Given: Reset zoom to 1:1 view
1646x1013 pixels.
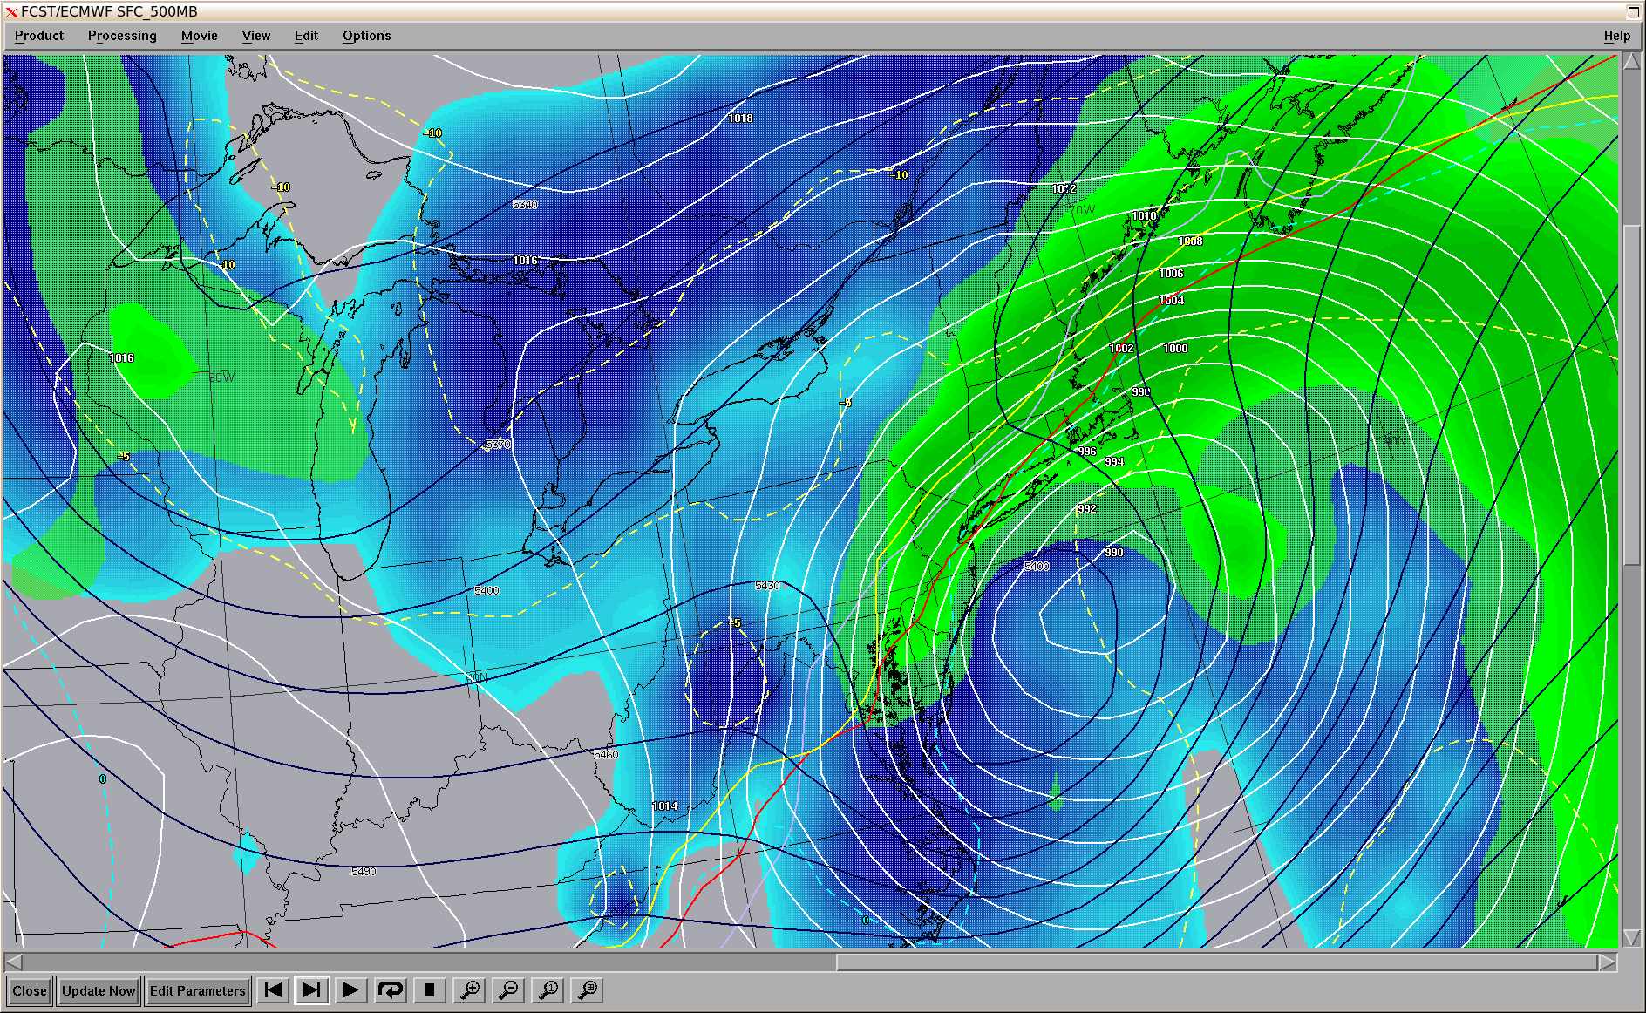Looking at the screenshot, I should point(549,990).
